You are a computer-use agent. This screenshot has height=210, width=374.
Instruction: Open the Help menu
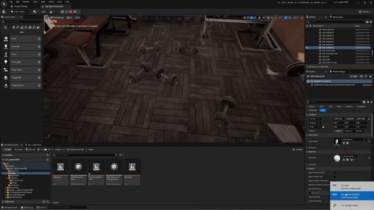pos(67,2)
